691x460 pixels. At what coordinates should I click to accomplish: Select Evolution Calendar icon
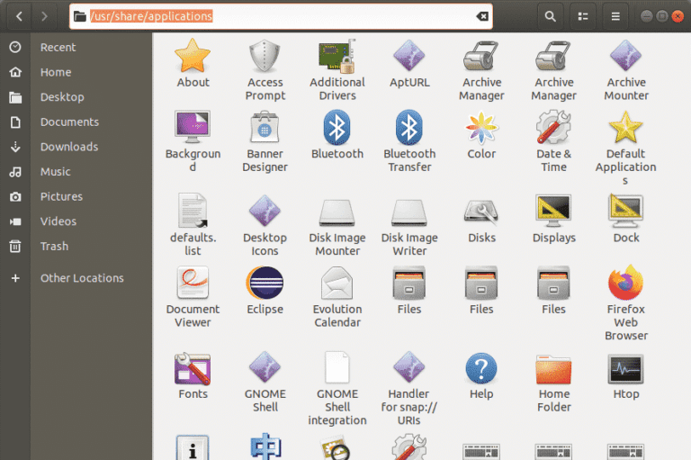[x=337, y=283]
